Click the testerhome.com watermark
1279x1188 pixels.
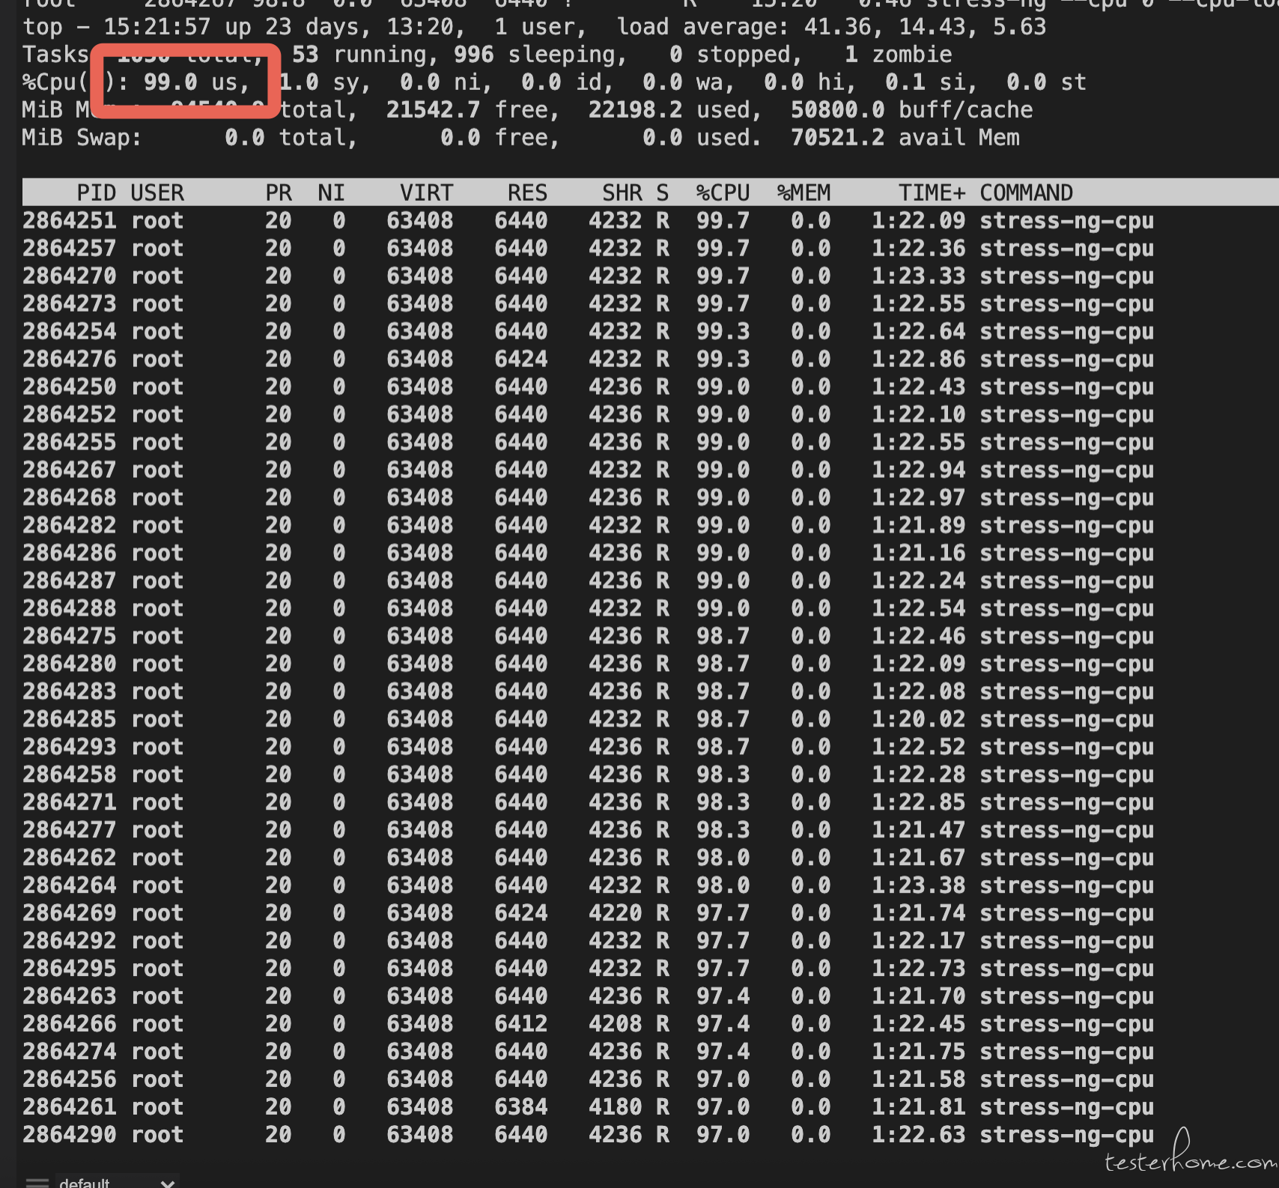point(1191,1160)
